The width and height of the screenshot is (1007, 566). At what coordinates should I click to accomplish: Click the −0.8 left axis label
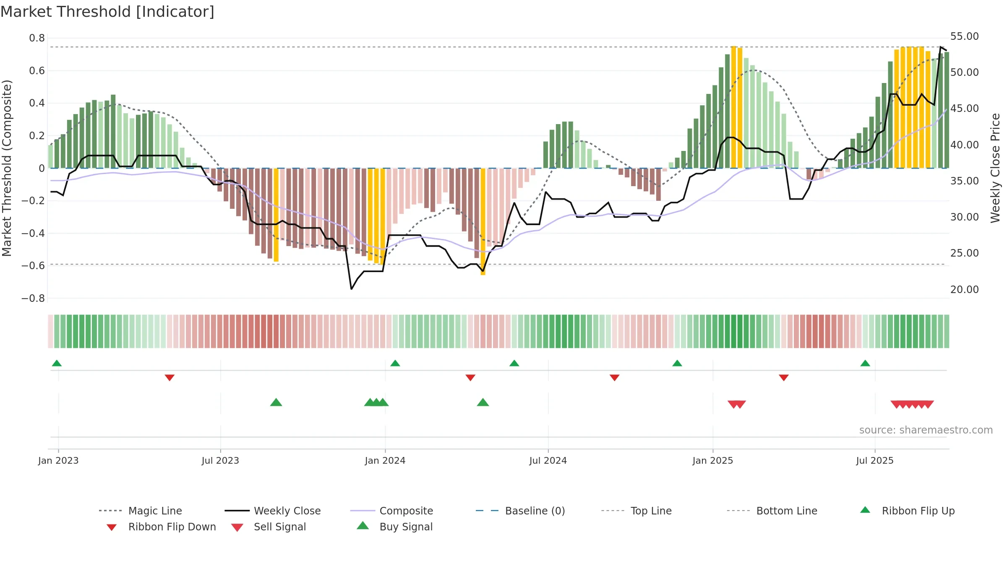[x=33, y=298]
